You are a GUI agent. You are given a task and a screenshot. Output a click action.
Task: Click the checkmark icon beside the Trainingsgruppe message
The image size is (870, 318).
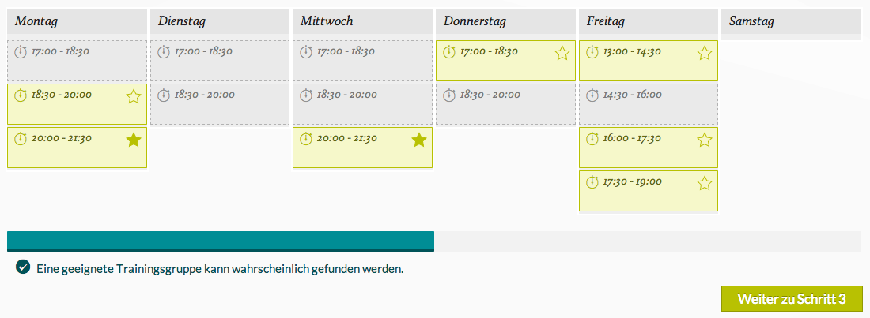(23, 267)
